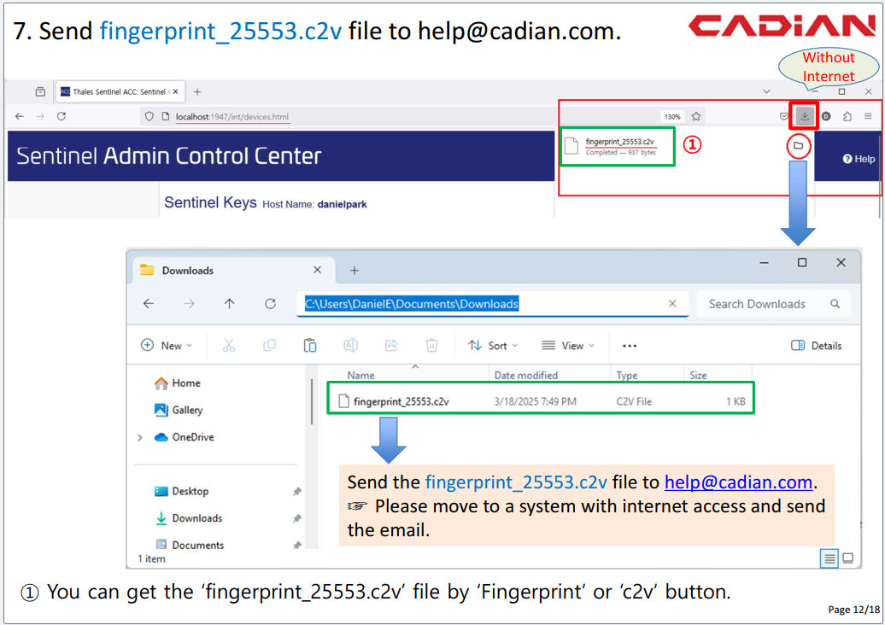
Task: Go up one folder with the up arrow
Action: click(x=229, y=304)
